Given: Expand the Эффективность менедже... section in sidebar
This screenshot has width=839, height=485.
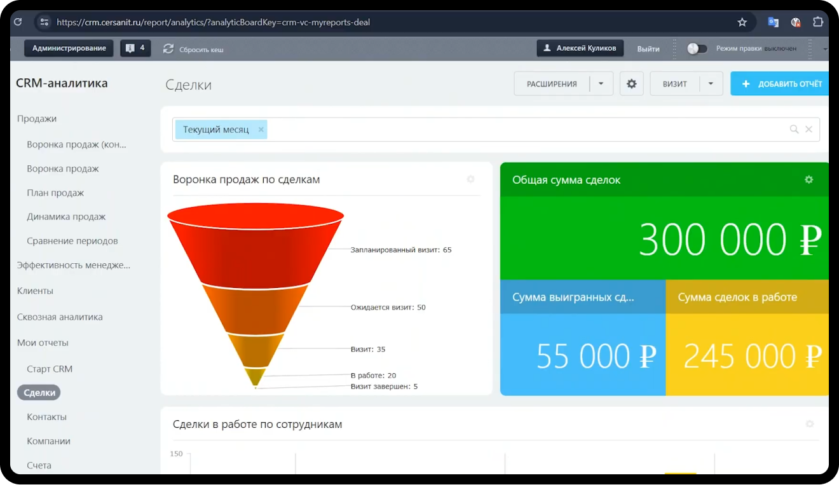Looking at the screenshot, I should tap(73, 265).
